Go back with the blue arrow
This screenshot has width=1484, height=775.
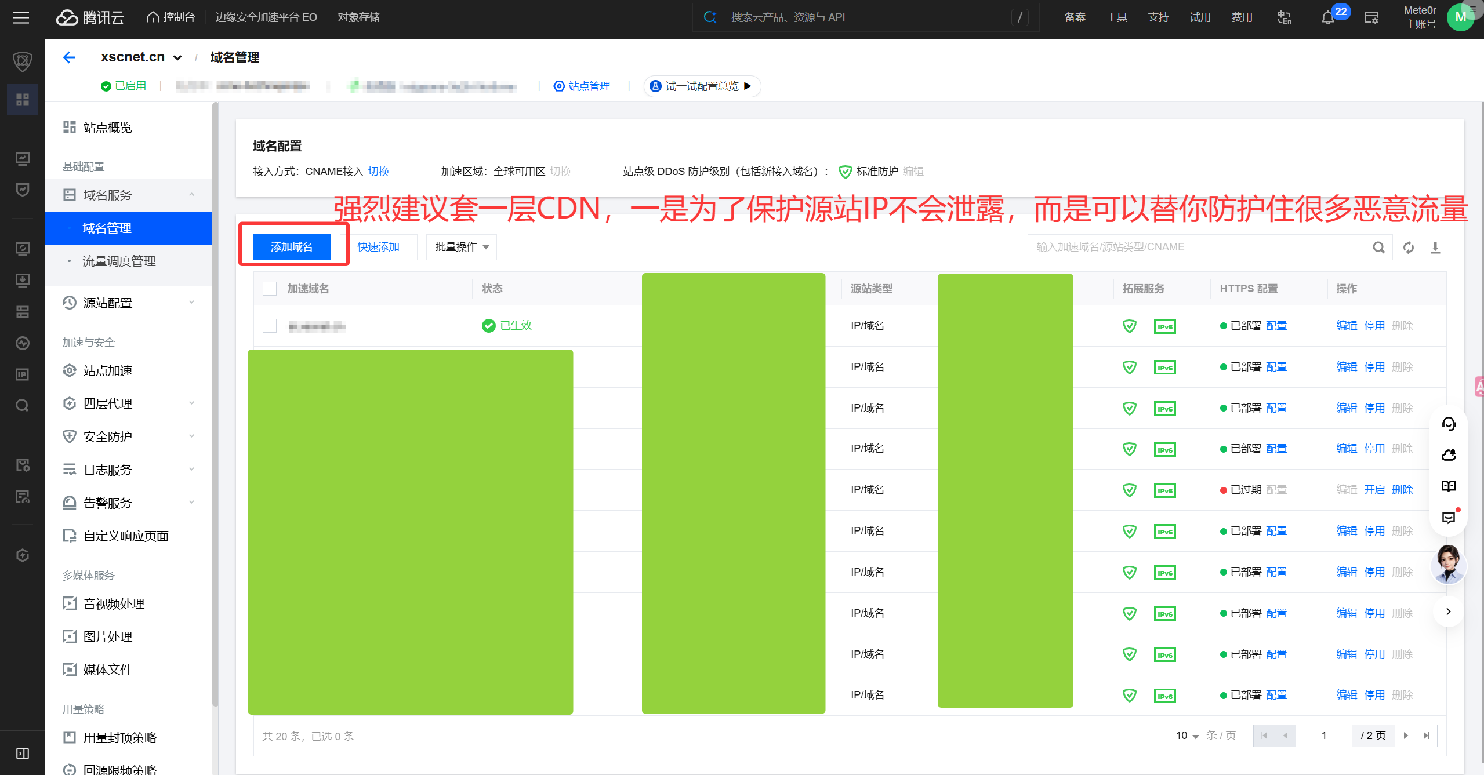click(x=69, y=57)
